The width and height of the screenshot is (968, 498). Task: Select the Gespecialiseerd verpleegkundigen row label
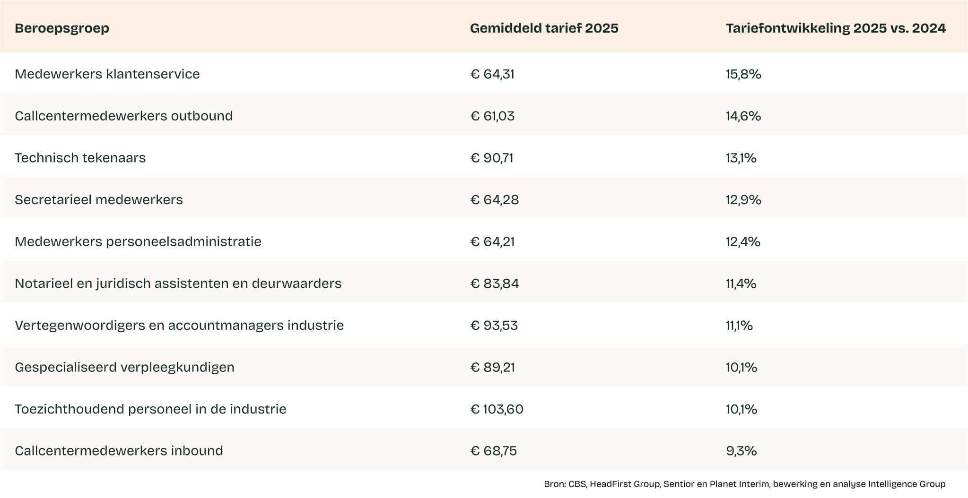tap(125, 367)
